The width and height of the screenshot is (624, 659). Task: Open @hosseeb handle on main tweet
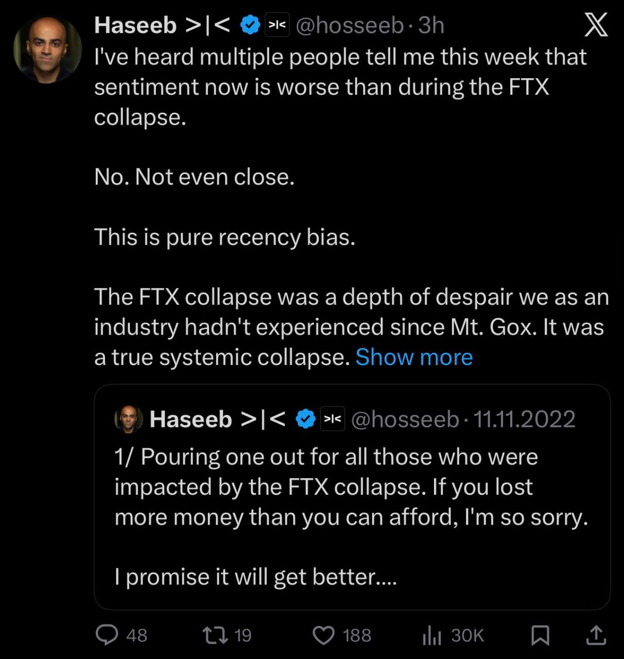(350, 25)
